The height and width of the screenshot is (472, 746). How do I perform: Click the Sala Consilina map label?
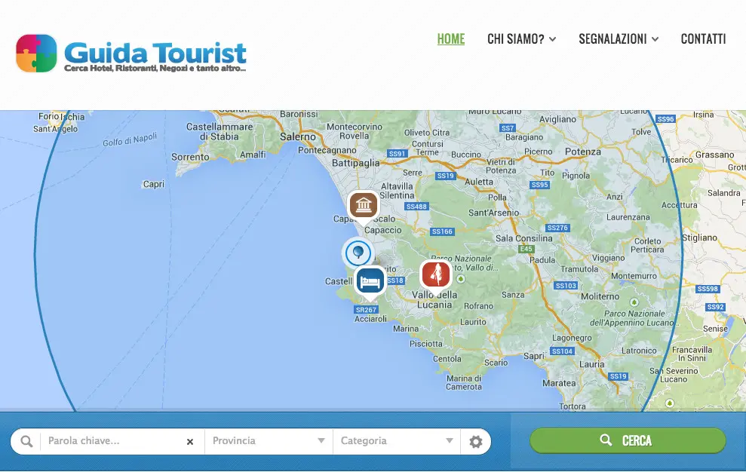(x=524, y=238)
